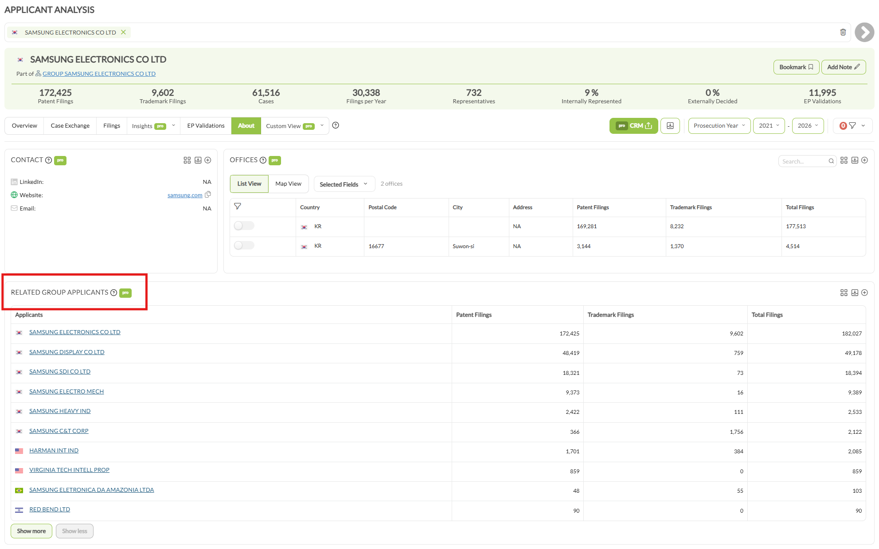879x549 pixels.
Task: Open the SAMSUNG DISPLAY CO LTD link
Action: 67,352
